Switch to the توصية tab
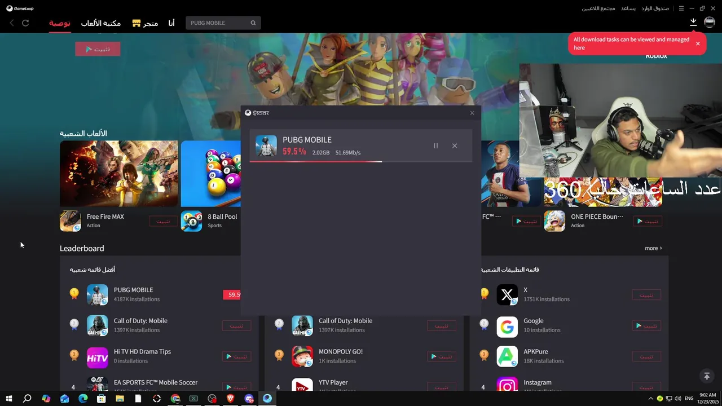 click(59, 23)
